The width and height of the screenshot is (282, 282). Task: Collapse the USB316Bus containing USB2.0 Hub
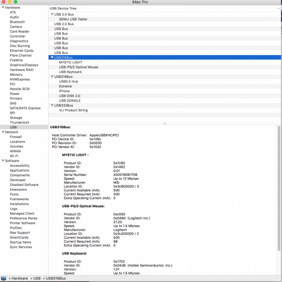coord(52,77)
